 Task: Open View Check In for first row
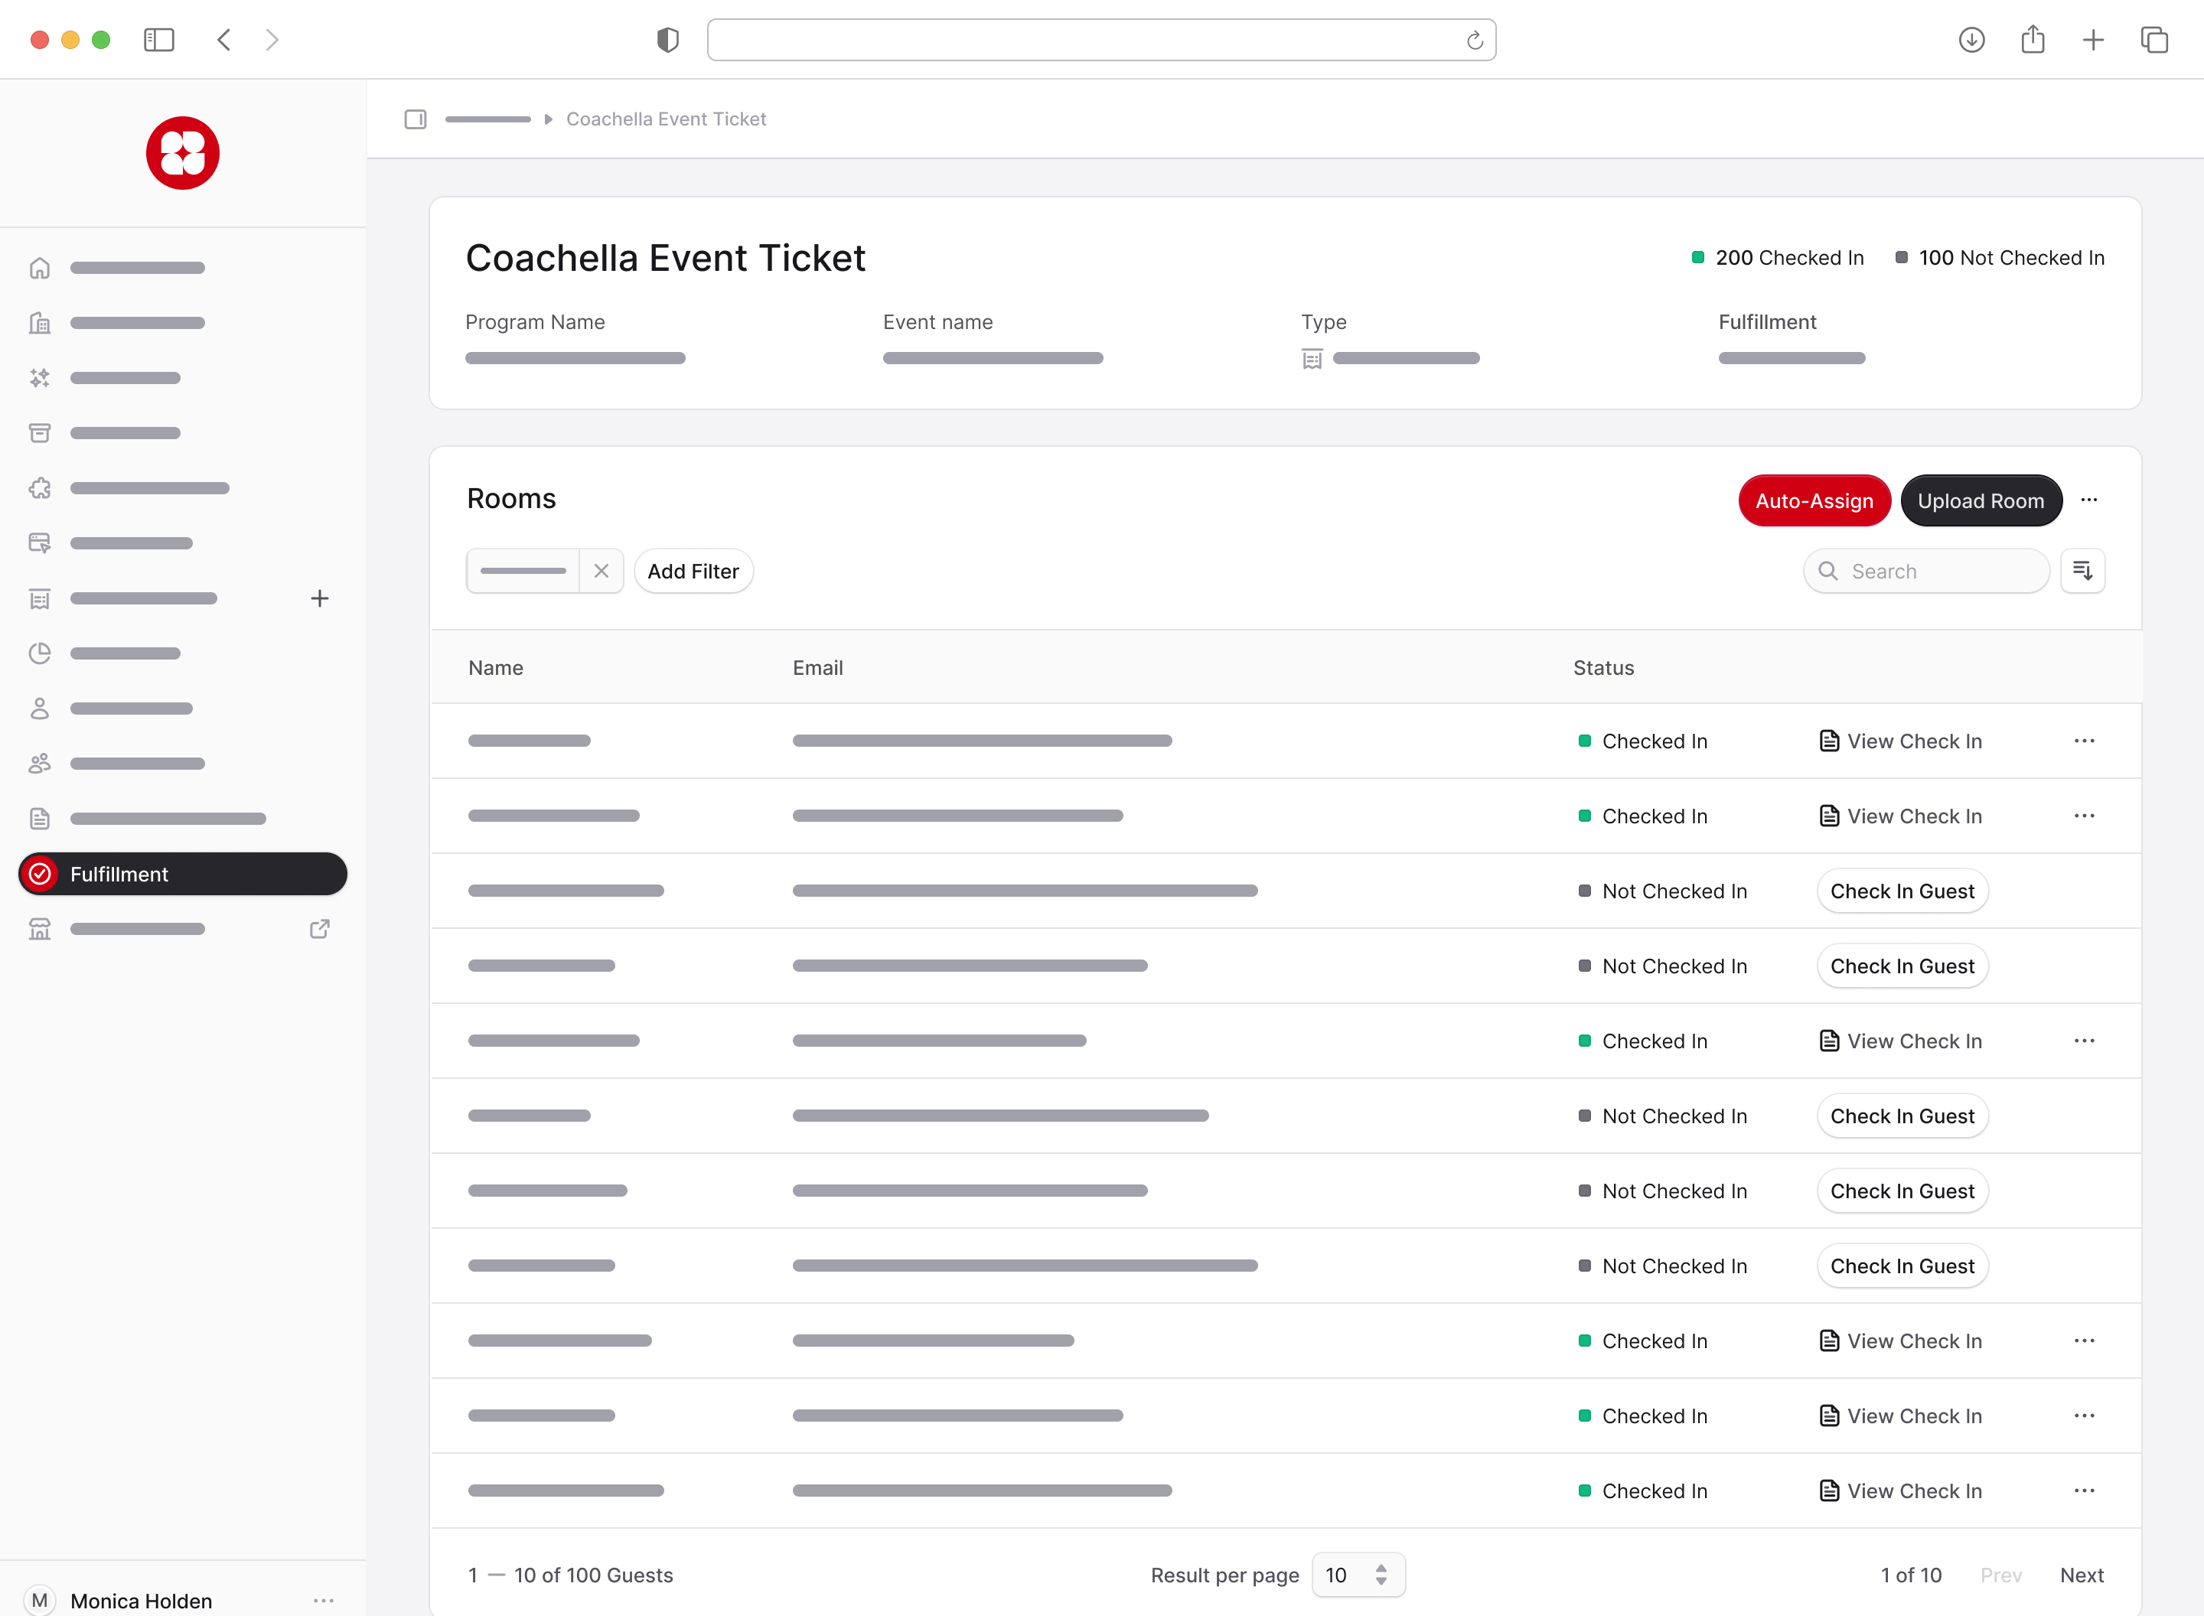pos(1901,741)
